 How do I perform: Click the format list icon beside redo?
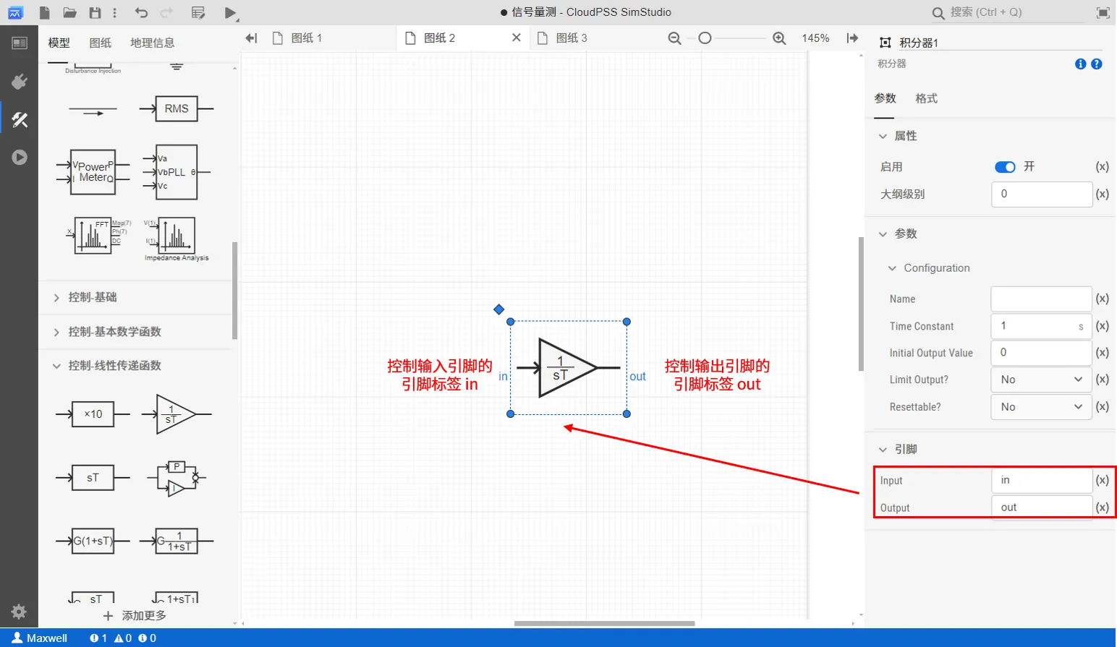point(198,12)
